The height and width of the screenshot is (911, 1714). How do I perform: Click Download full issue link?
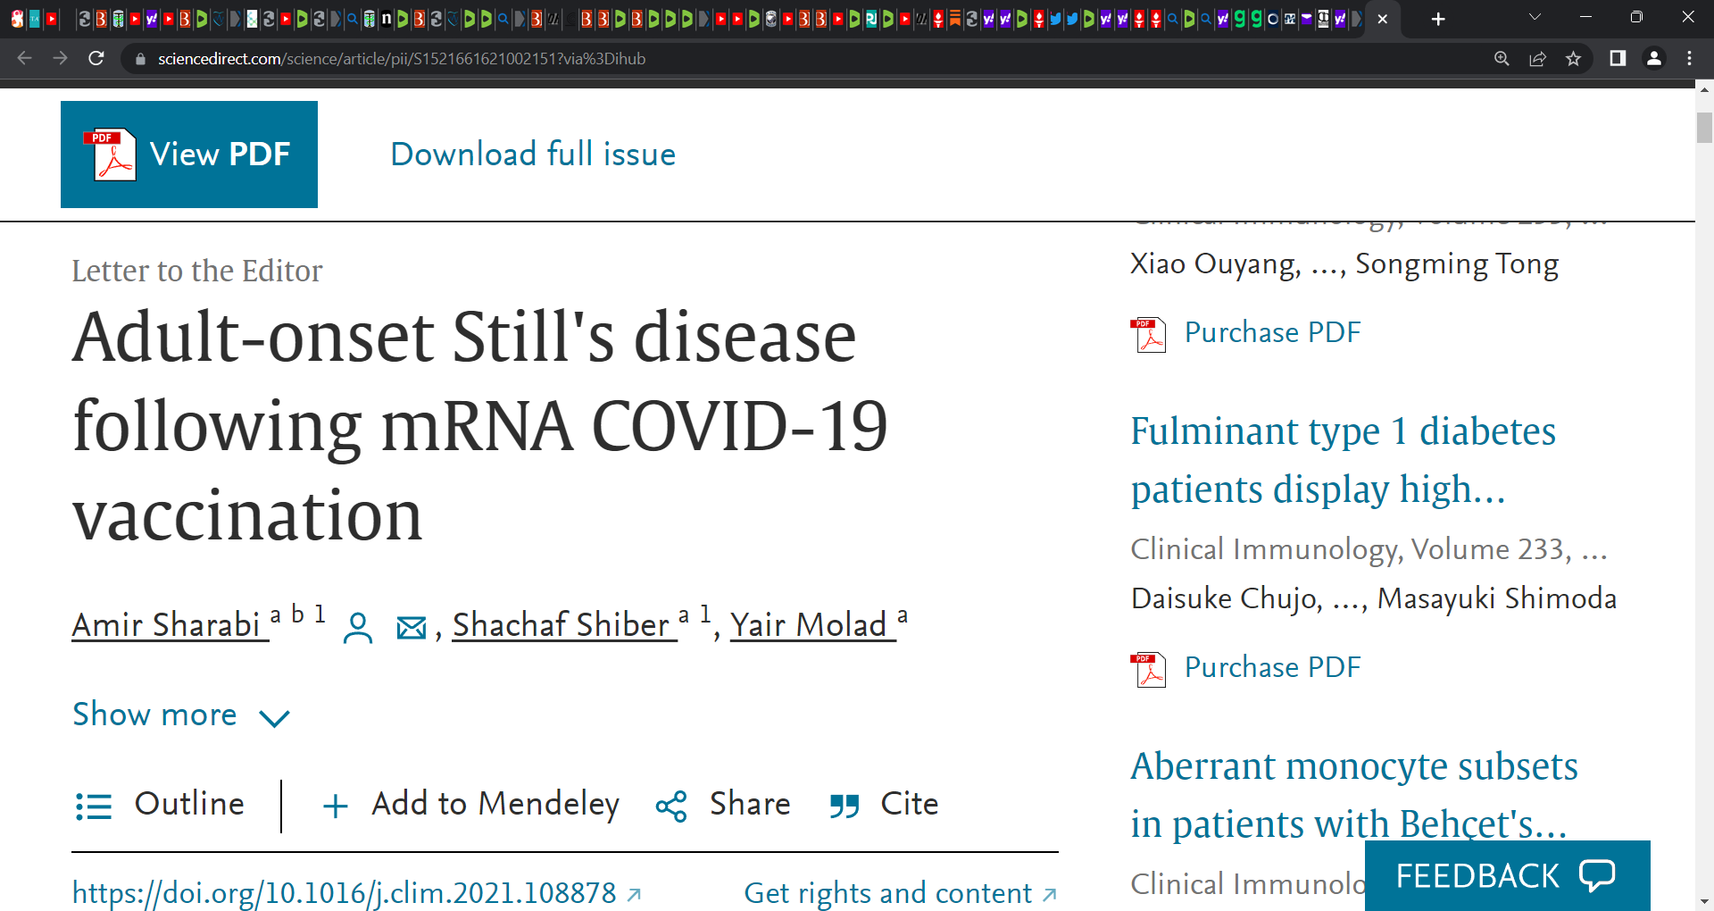pos(533,155)
